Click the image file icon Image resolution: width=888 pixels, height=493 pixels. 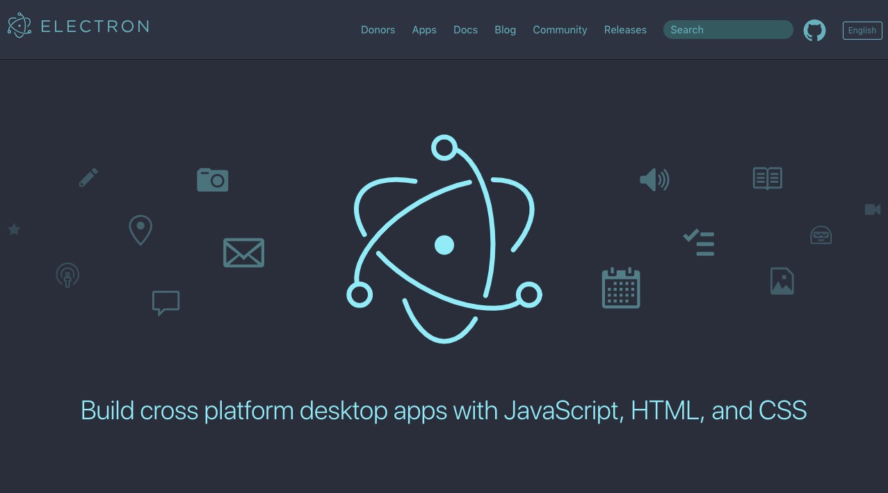tap(782, 281)
